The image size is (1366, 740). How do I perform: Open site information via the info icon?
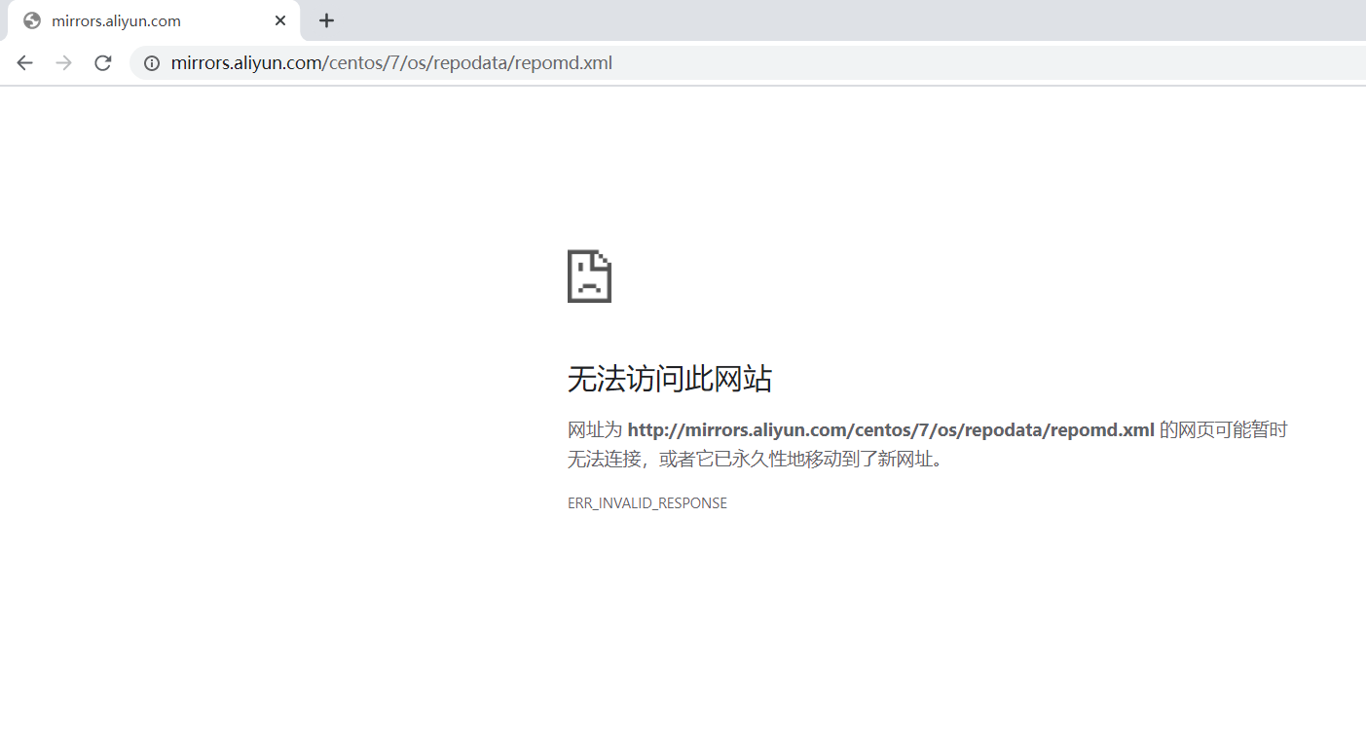(151, 62)
